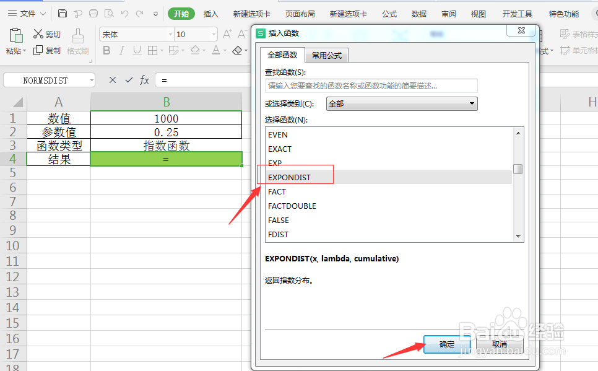Open print preview icon
The image size is (598, 371).
(x=109, y=14)
